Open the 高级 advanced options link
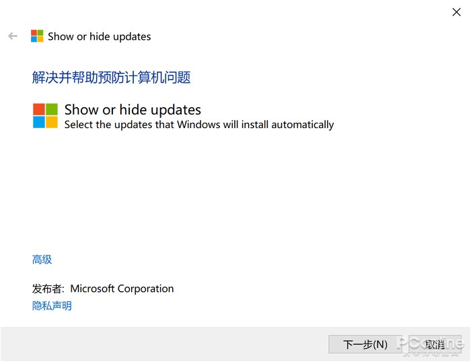This screenshot has height=362, width=471. (42, 260)
